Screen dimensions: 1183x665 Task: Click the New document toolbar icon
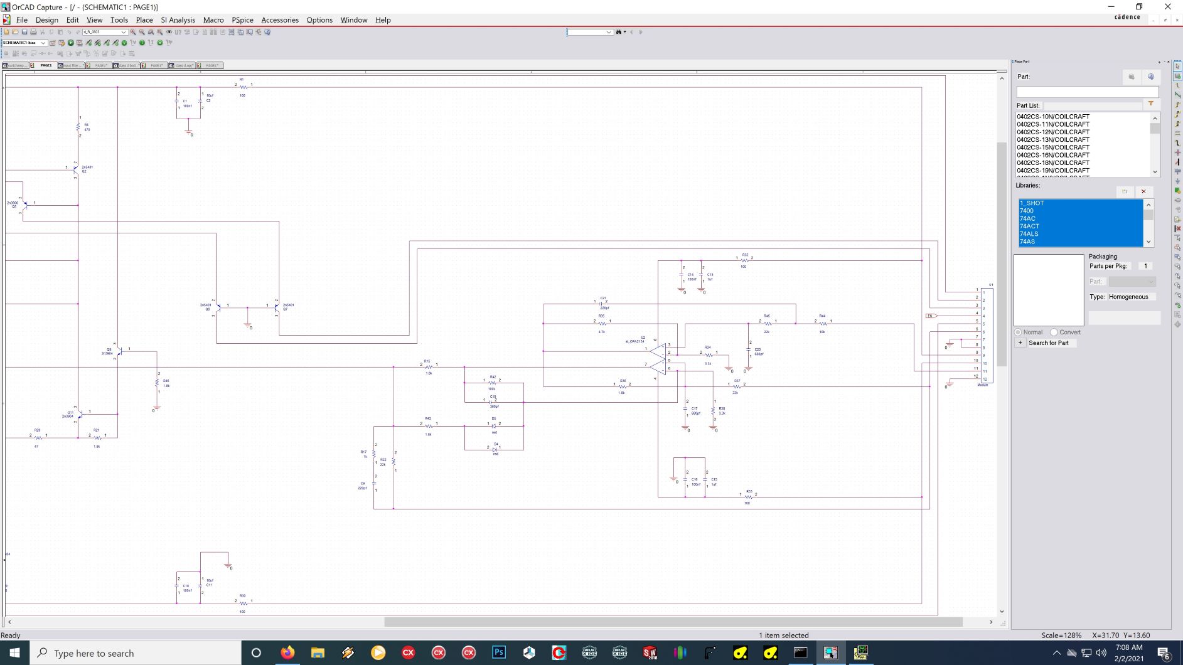point(6,32)
